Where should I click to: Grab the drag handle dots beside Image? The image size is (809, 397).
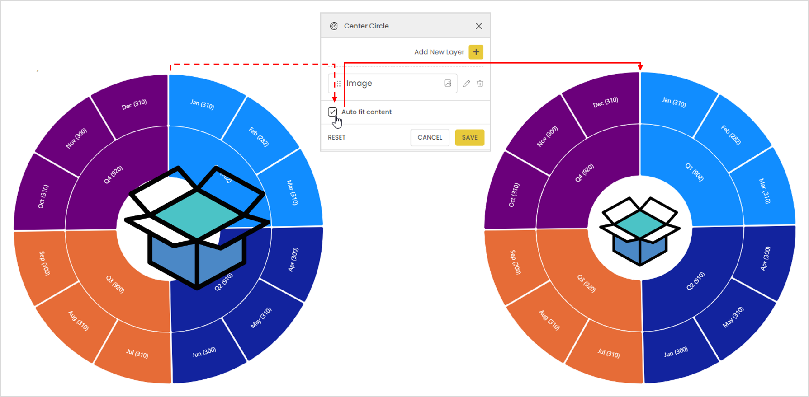338,84
